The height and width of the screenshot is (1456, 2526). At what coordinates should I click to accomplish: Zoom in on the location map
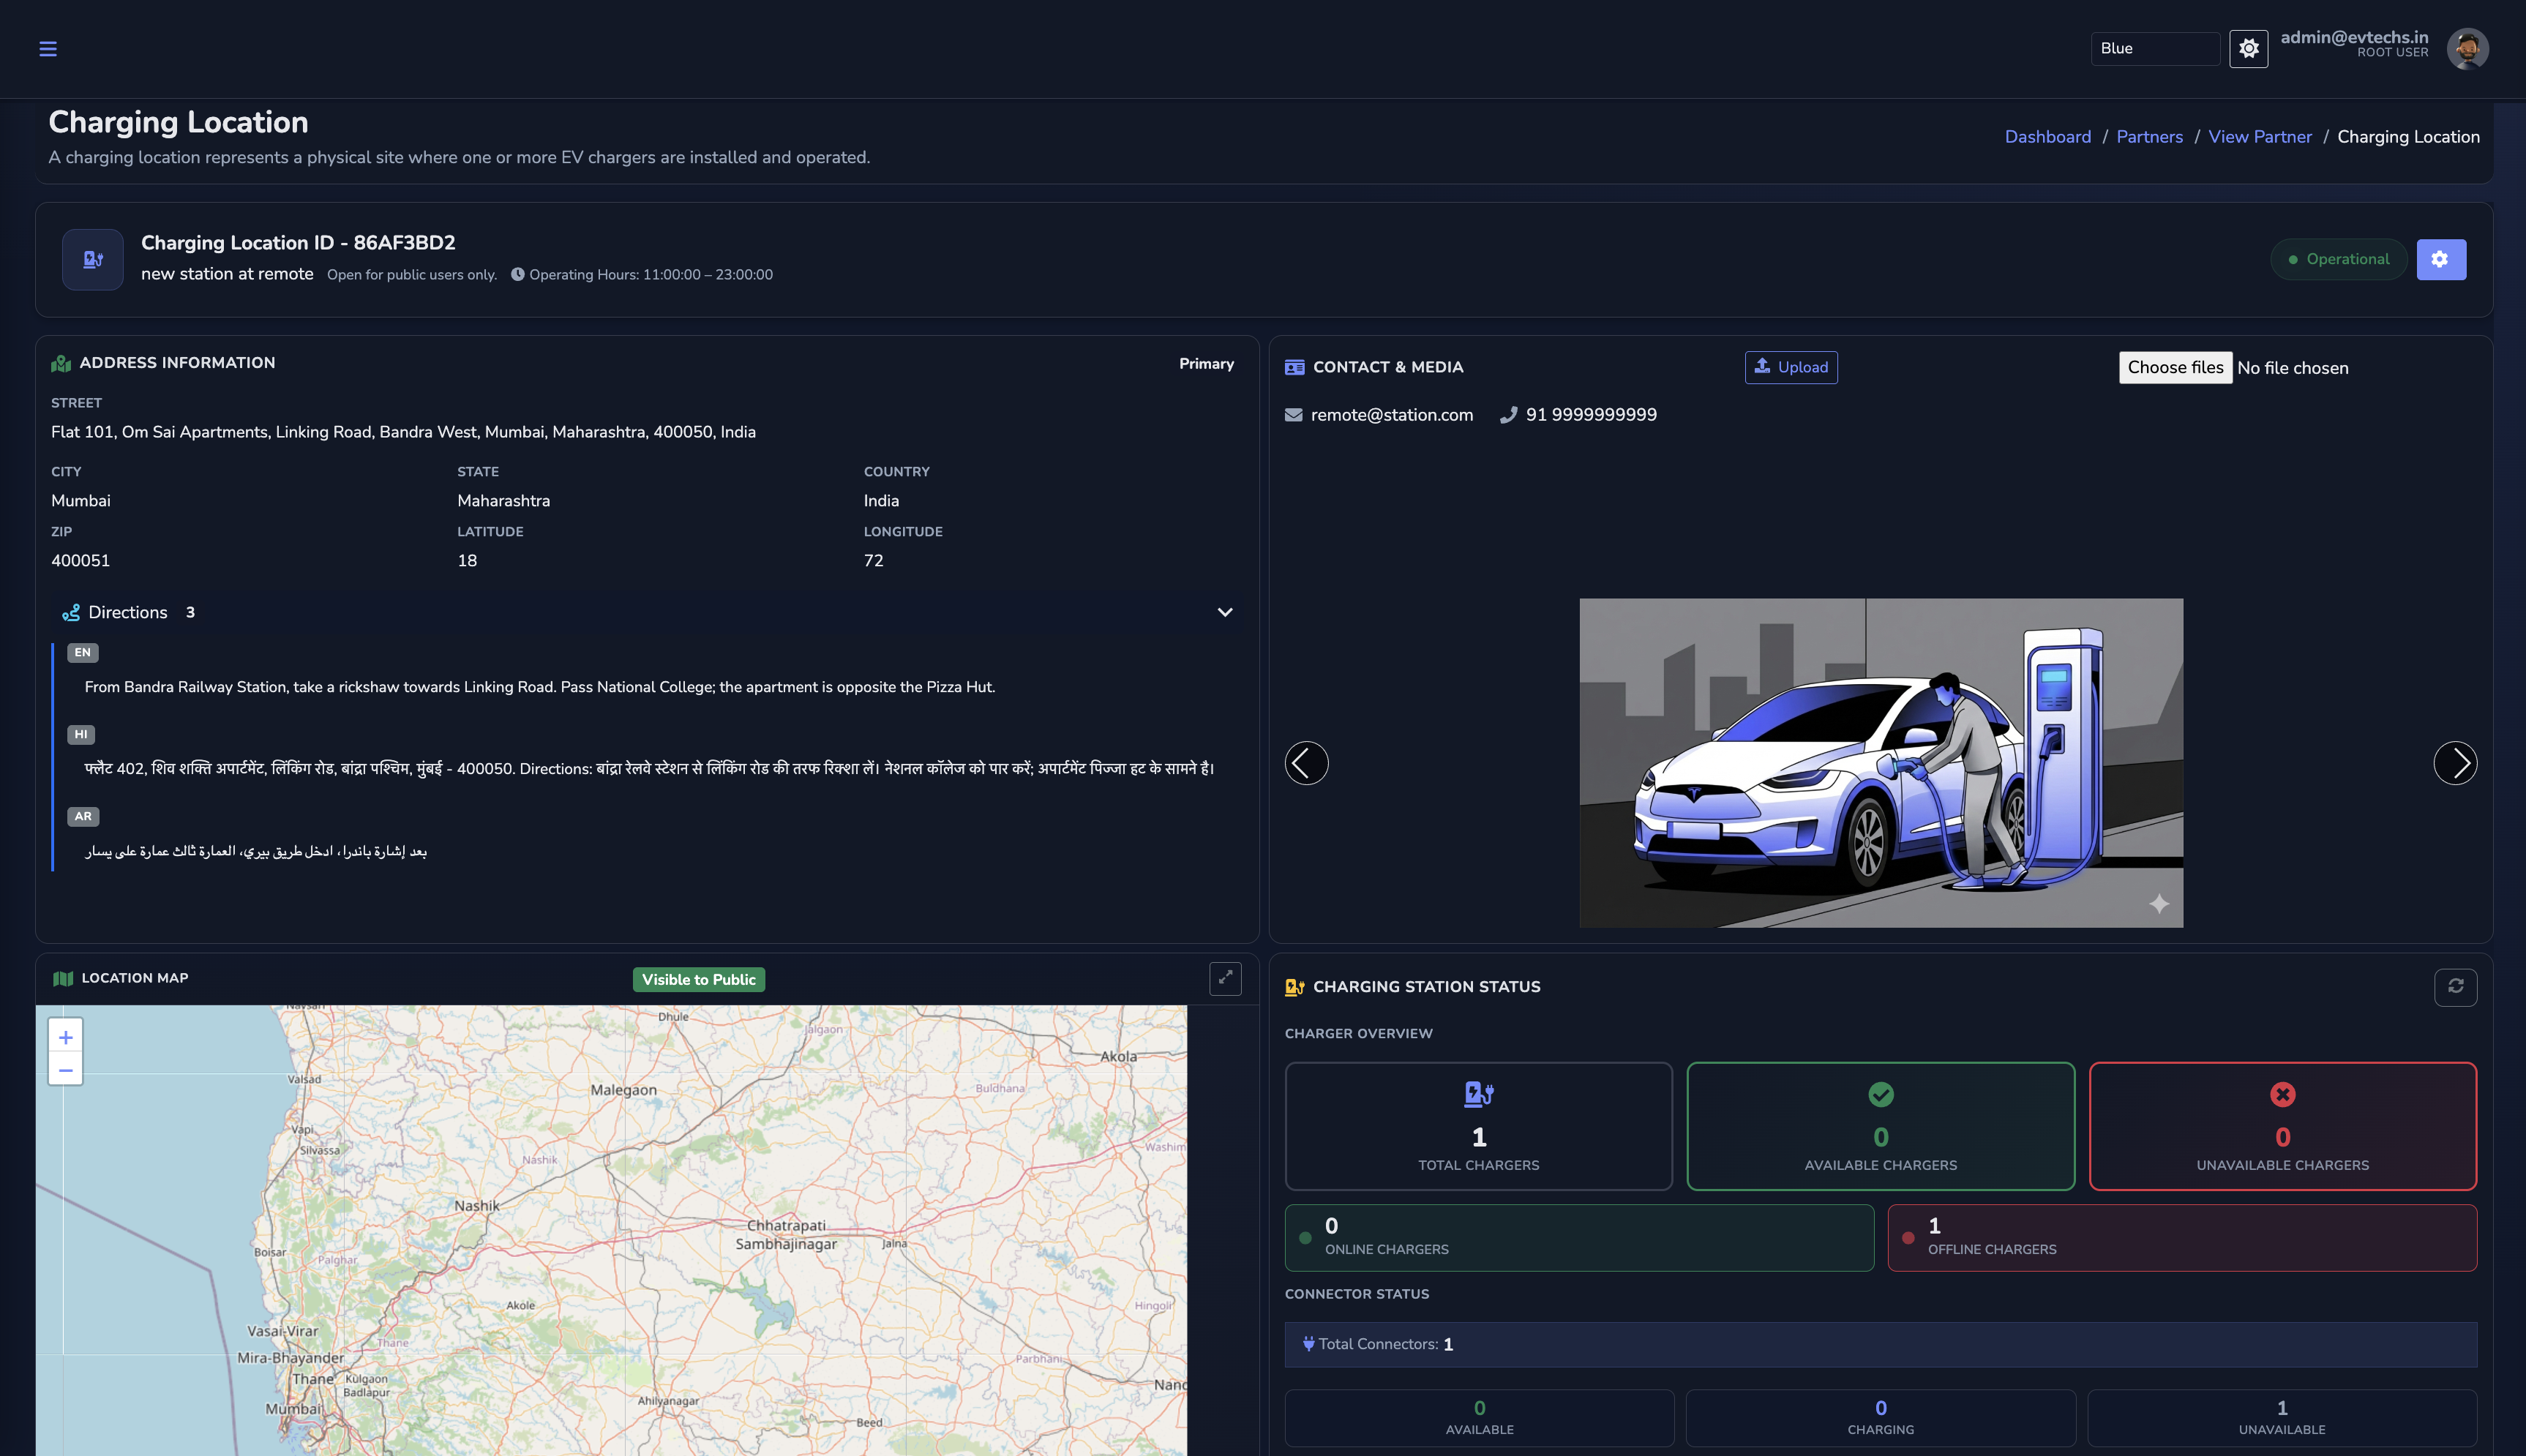click(x=66, y=1037)
